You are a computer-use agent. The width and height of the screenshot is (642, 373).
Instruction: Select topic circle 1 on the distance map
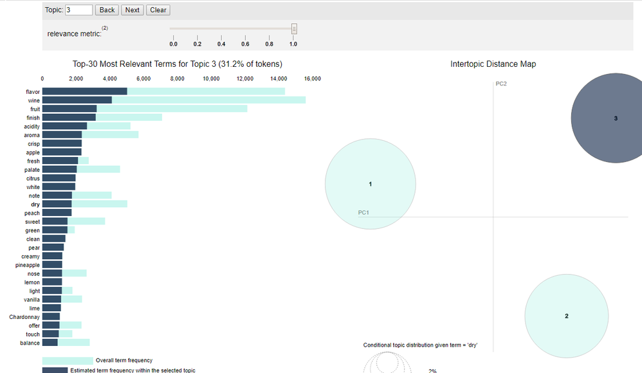[371, 184]
